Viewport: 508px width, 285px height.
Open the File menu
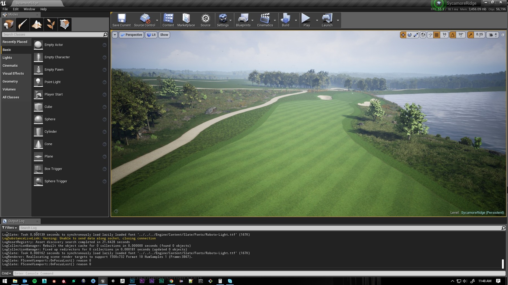pyautogui.click(x=5, y=9)
